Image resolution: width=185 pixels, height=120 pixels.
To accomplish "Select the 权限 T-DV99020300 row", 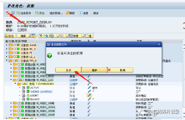I will 42,84.
